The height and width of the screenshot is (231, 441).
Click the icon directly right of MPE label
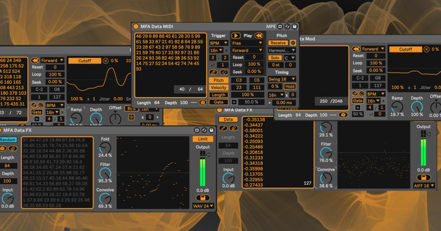tap(280, 26)
